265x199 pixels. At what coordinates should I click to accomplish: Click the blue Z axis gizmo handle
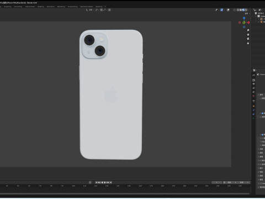pyautogui.click(x=244, y=18)
